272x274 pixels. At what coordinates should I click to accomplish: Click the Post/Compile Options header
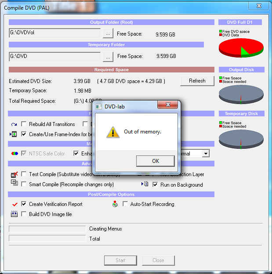(111, 195)
